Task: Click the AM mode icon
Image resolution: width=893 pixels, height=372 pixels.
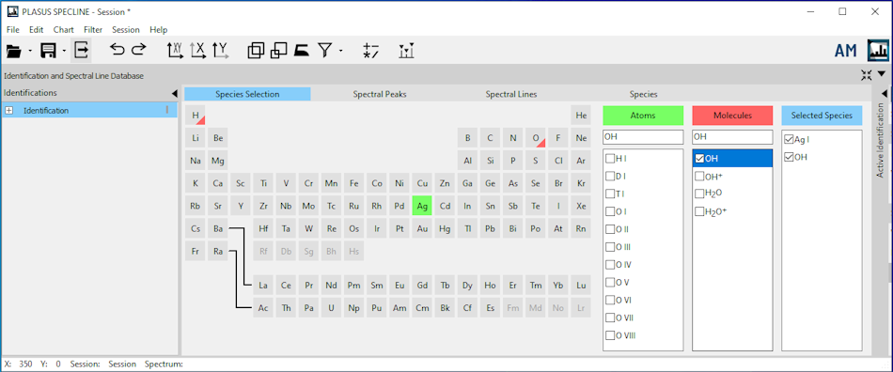Action: coord(846,51)
